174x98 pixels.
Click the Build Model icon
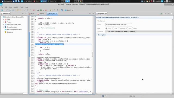(38, 10)
